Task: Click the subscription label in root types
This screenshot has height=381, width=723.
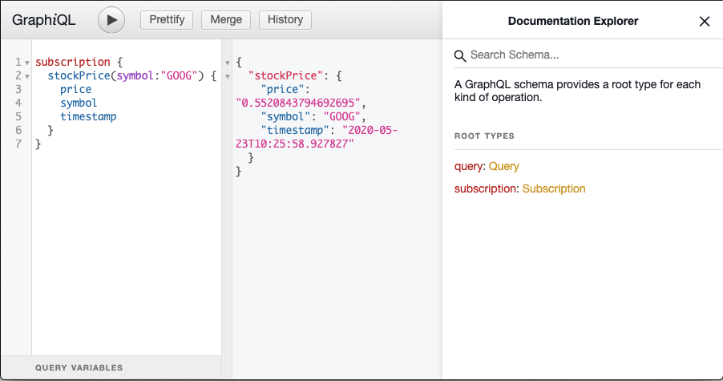Action: [x=485, y=188]
